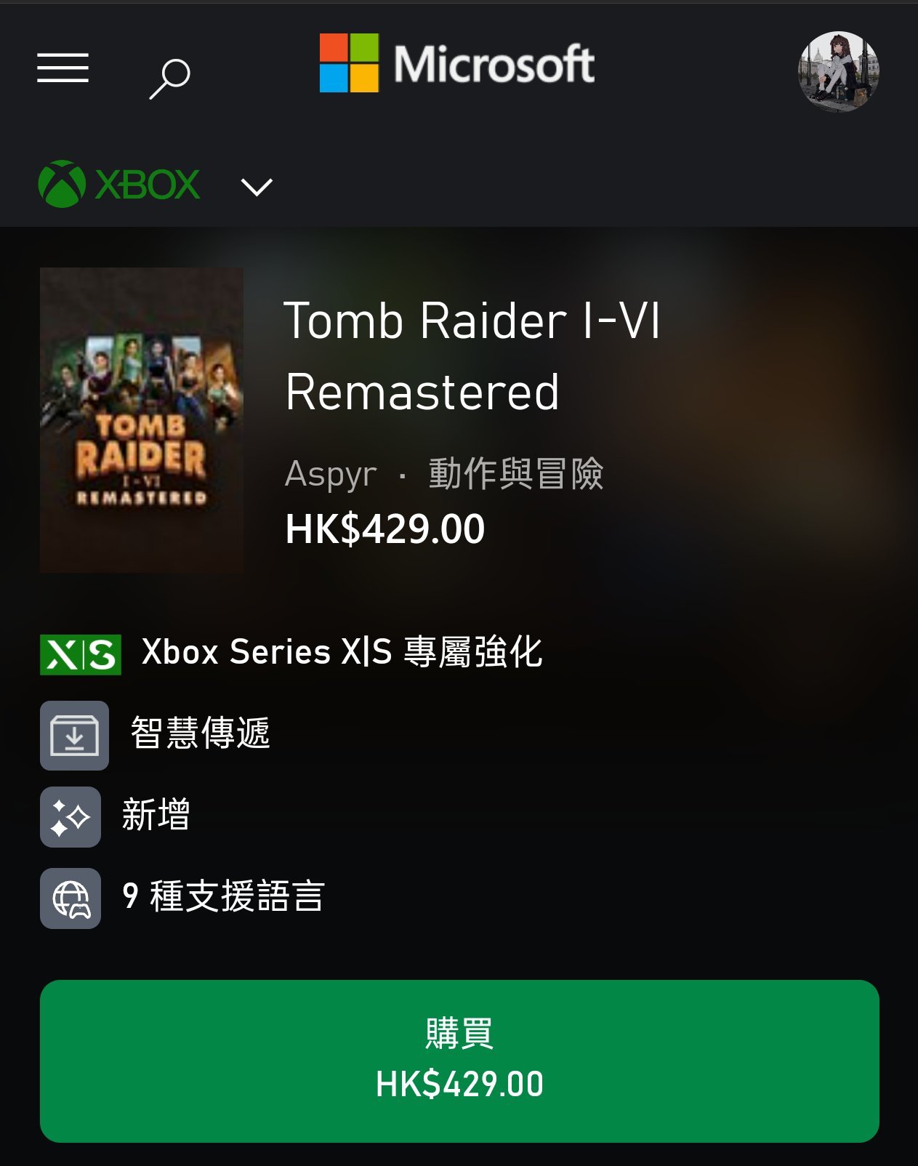Click the Tomb Raider I-VI Remastered title
The width and height of the screenshot is (918, 1166).
472,356
